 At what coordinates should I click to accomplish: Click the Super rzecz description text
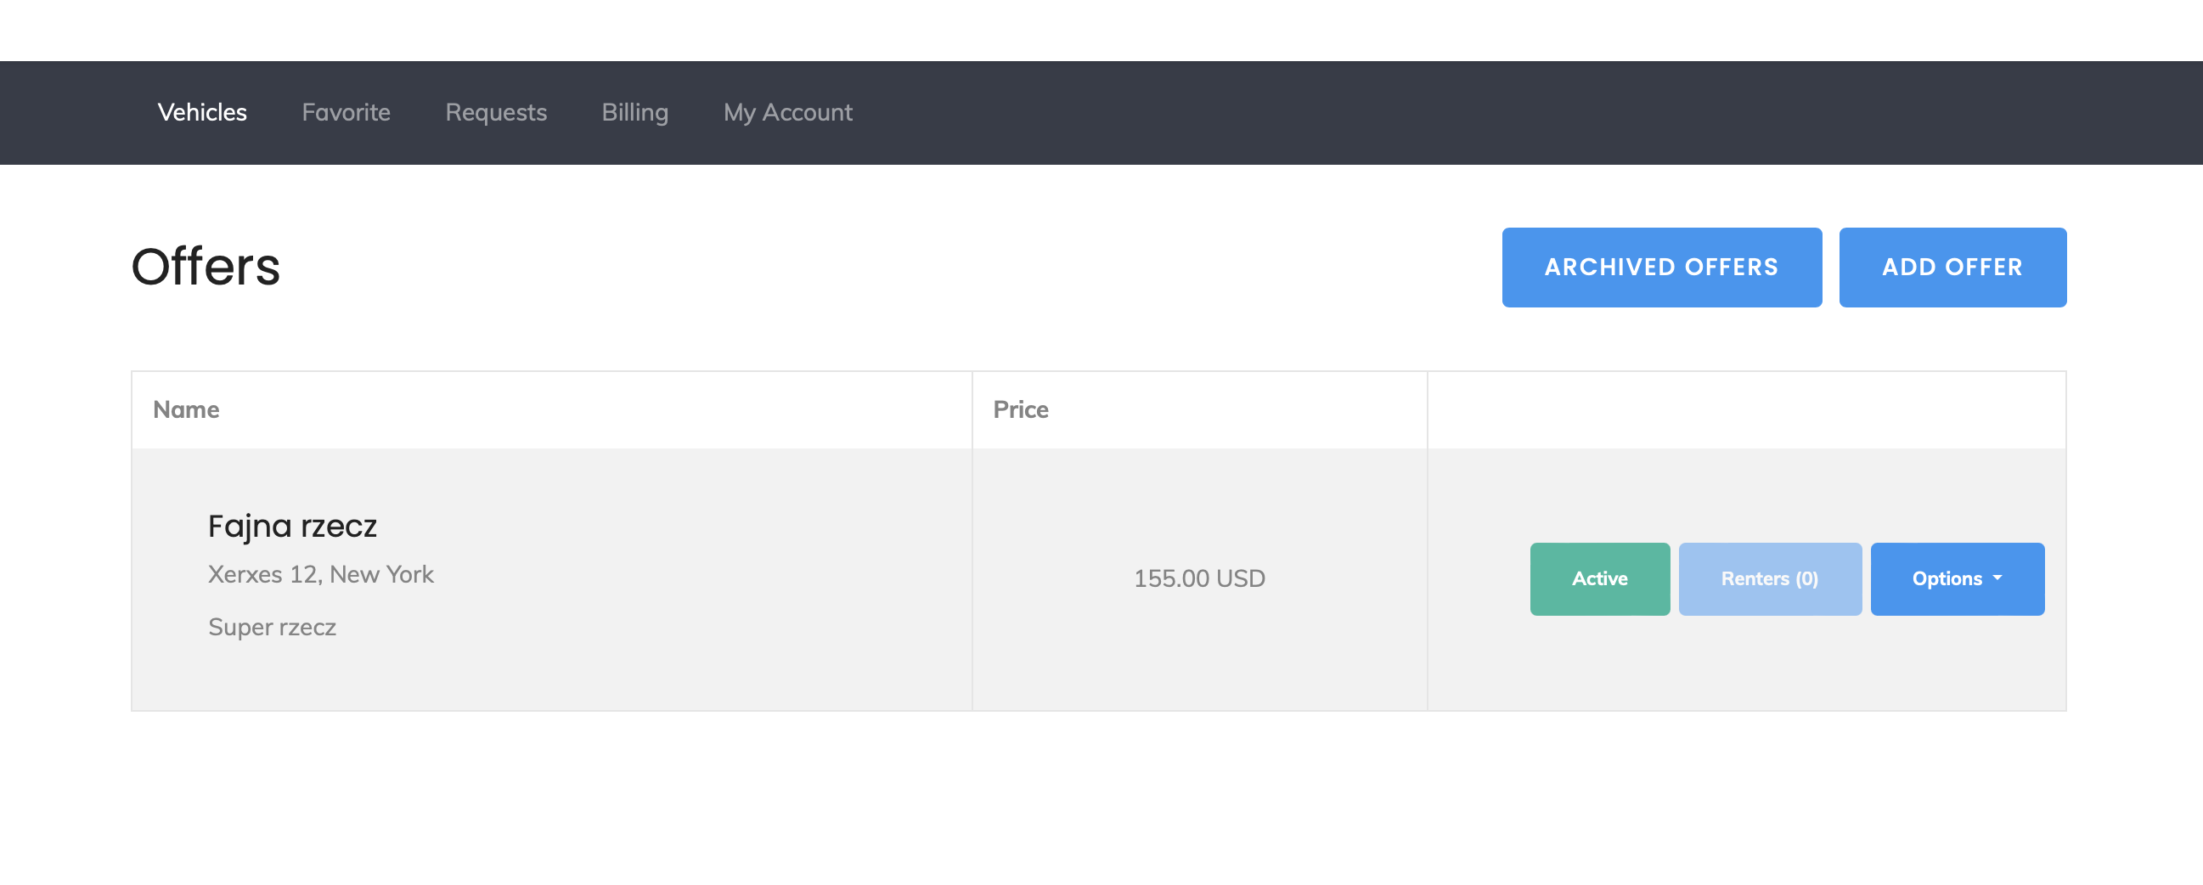click(x=272, y=627)
